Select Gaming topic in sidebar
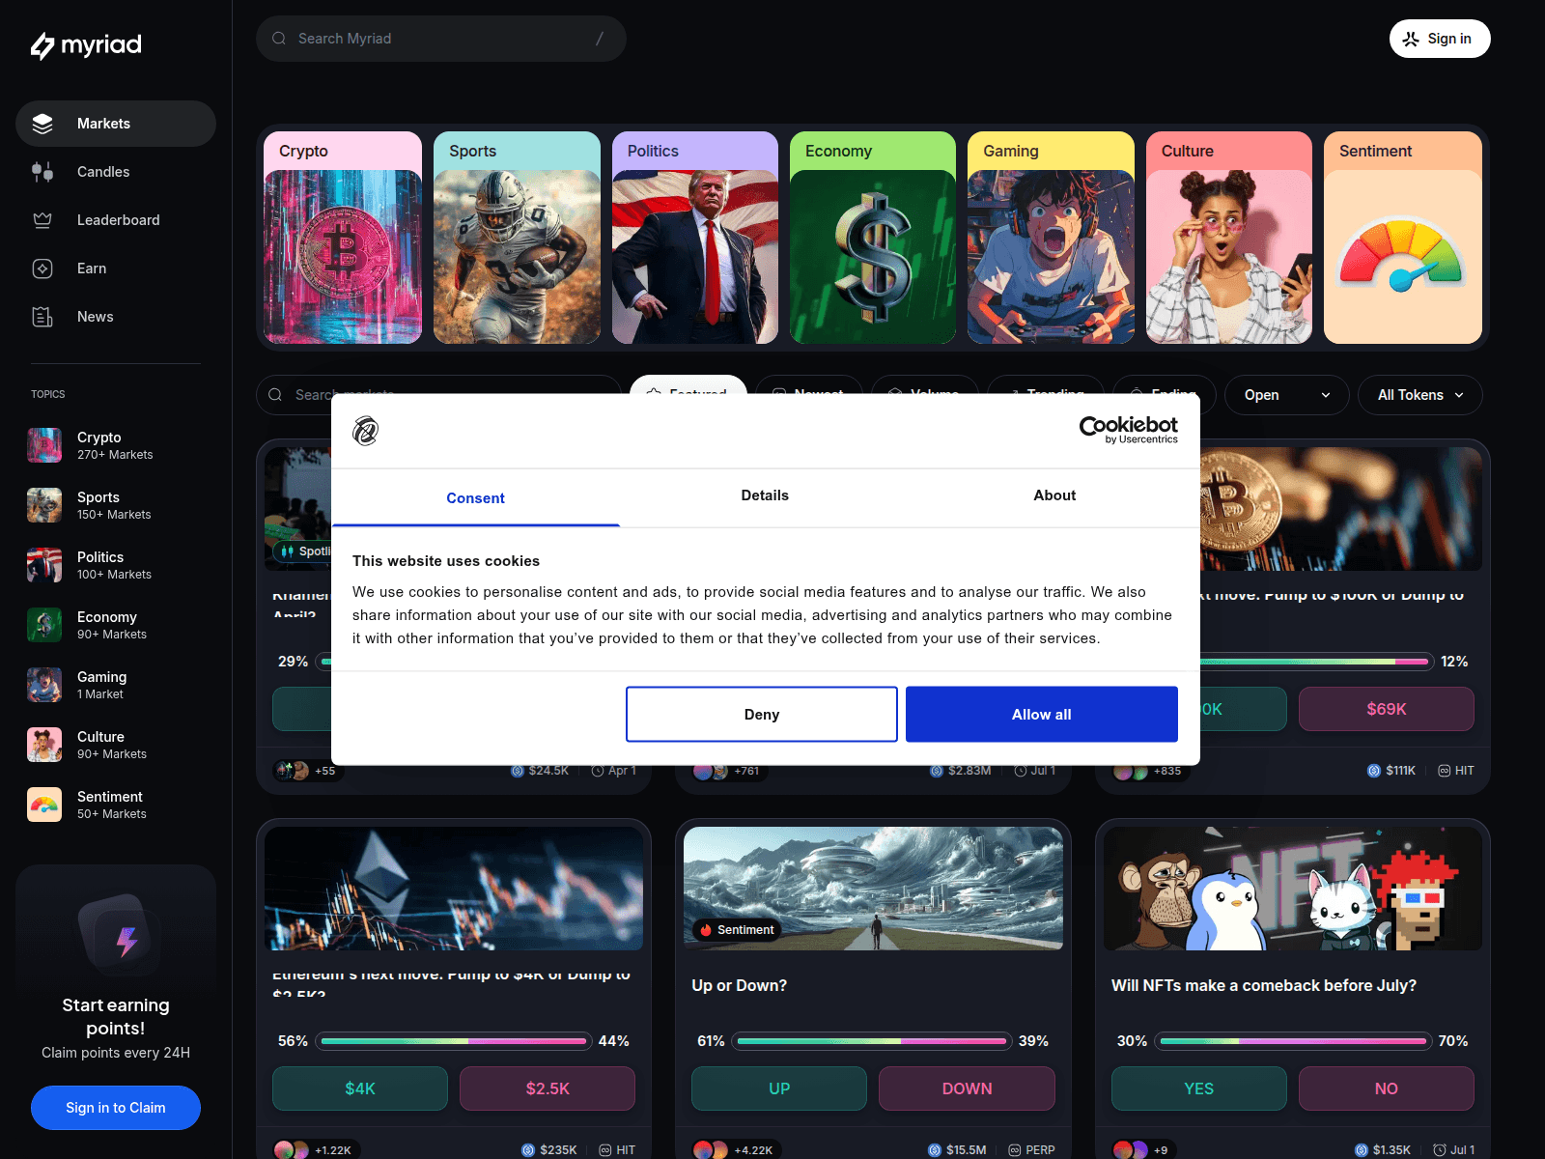 coord(116,685)
